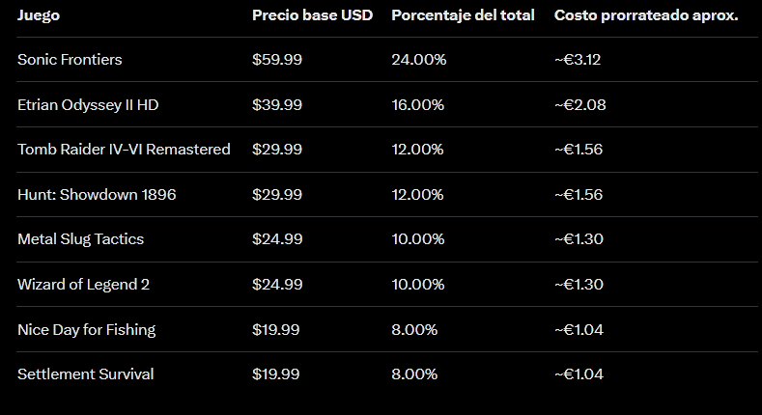Screen dimensions: 762x415
Task: Click the Hunt: Showdown 1896 cell
Action: point(97,195)
